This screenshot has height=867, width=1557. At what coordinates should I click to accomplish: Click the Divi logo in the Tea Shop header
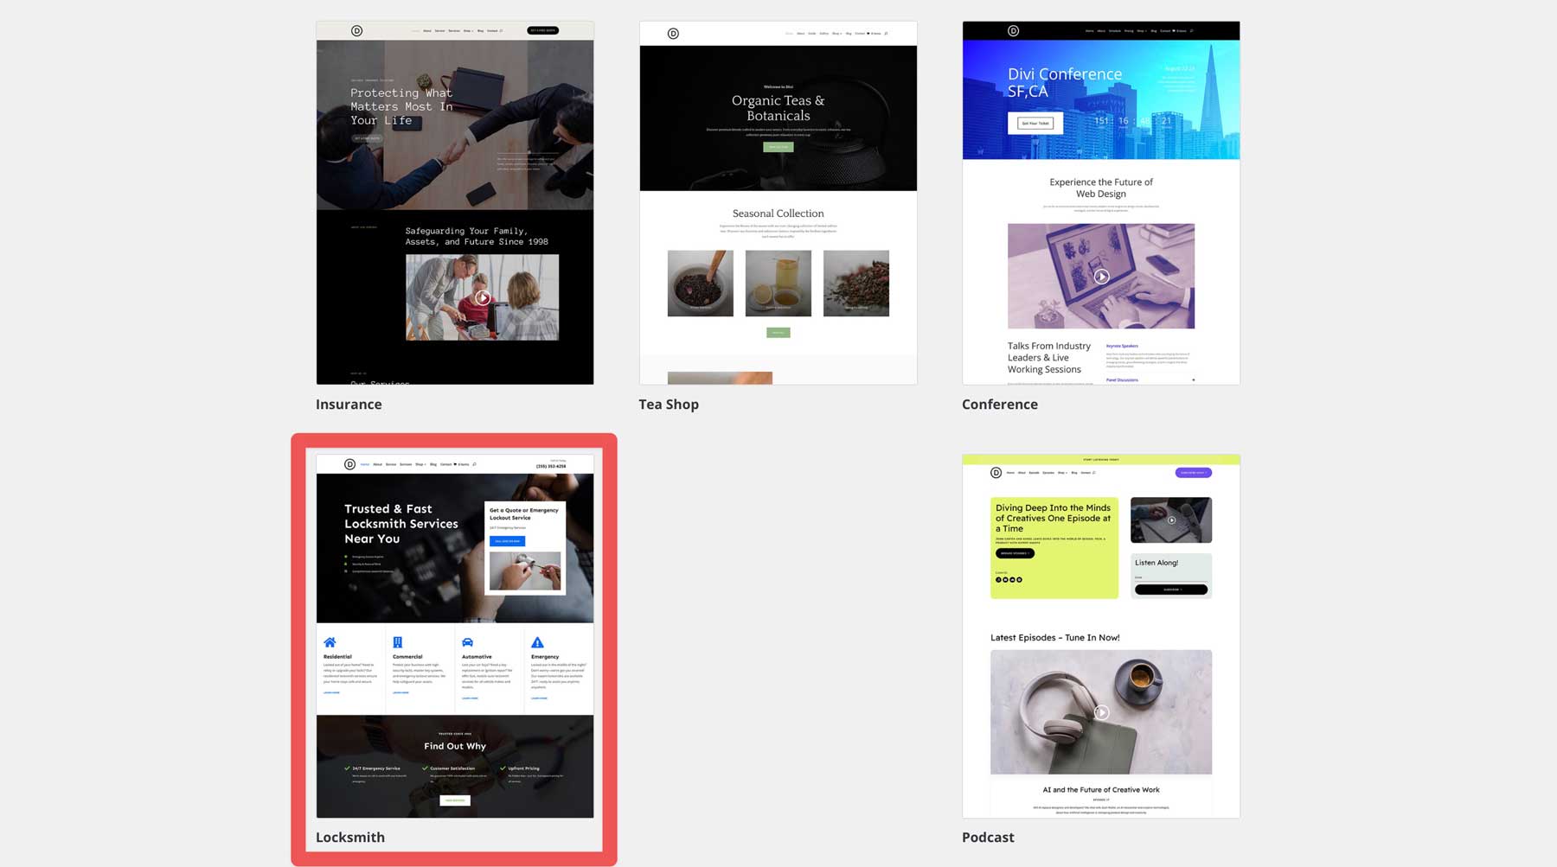point(672,34)
